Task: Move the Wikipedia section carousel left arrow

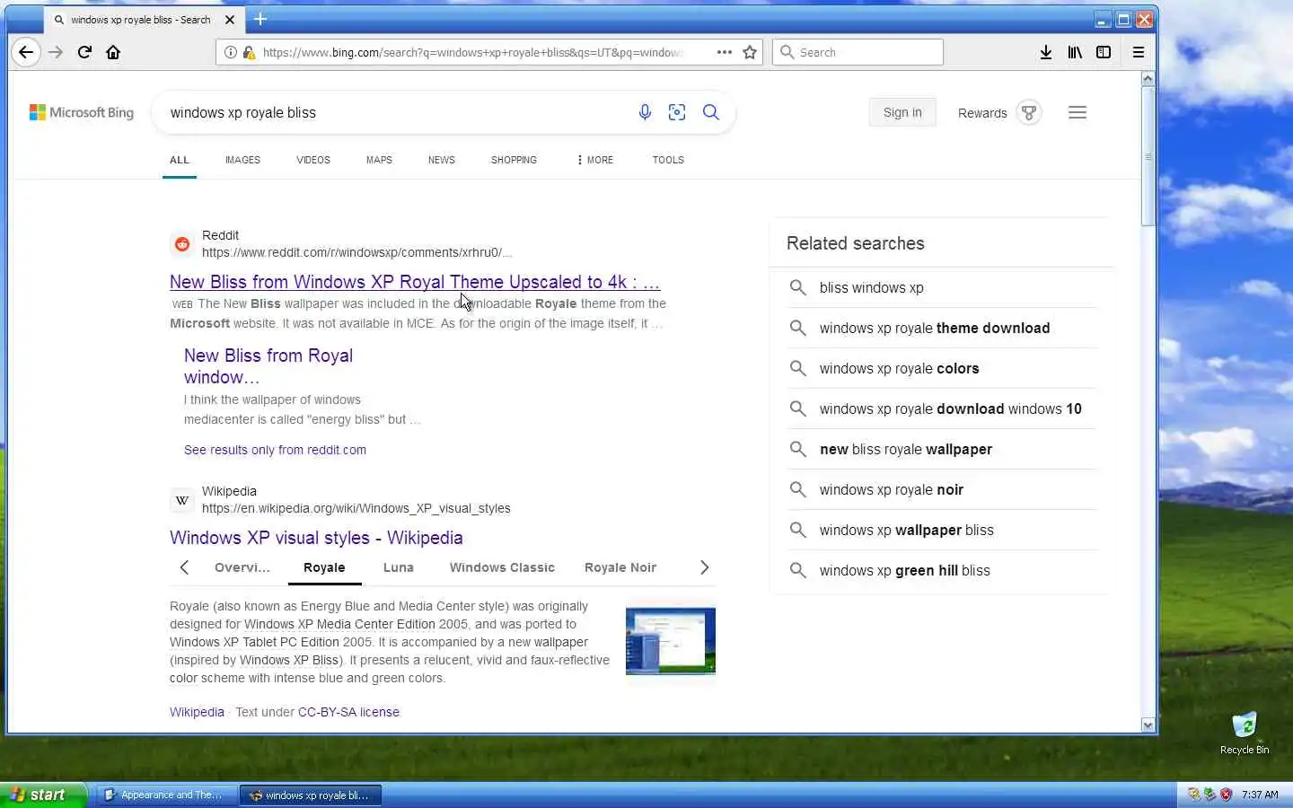Action: point(184,567)
